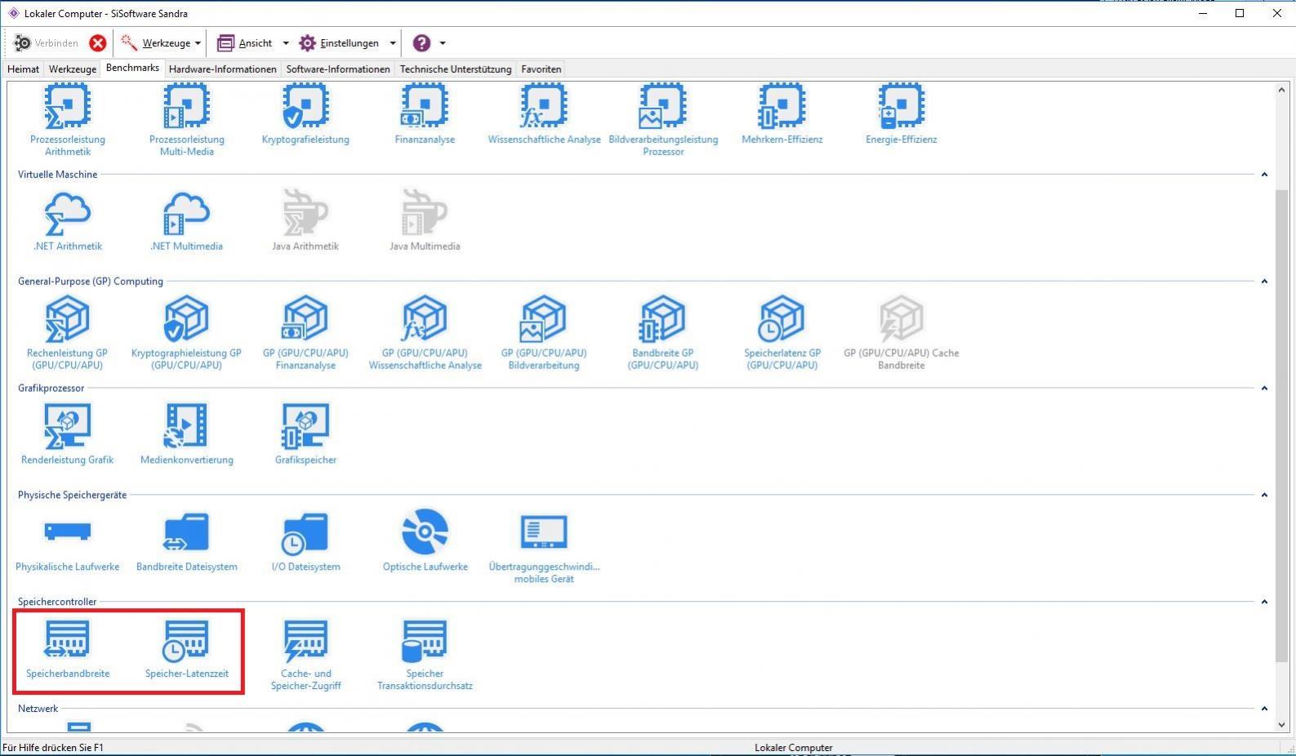Switch to Software-Informationen tab
Screen dimensions: 1296x756
pyautogui.click(x=337, y=69)
